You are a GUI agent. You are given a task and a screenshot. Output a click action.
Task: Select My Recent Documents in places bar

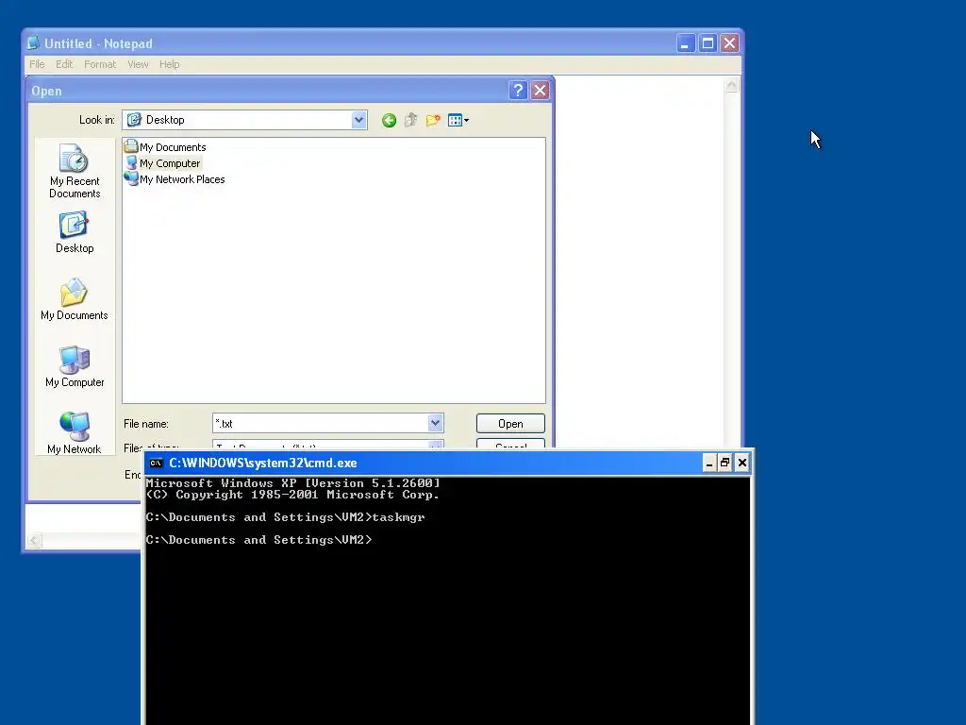[75, 171]
